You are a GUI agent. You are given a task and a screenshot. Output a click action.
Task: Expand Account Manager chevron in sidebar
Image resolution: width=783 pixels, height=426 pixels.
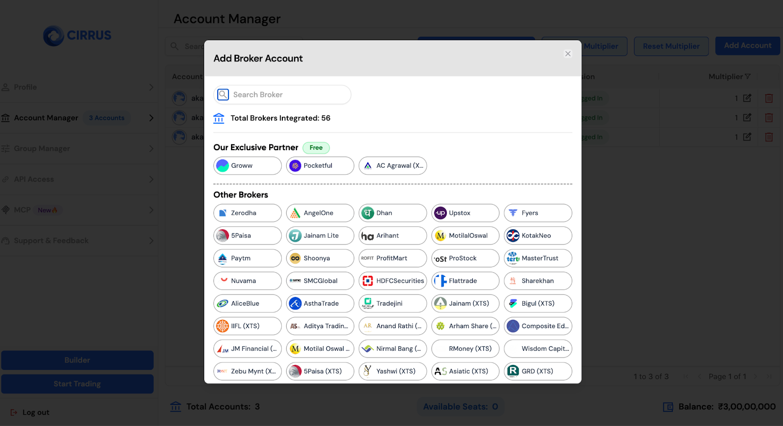[x=151, y=118]
